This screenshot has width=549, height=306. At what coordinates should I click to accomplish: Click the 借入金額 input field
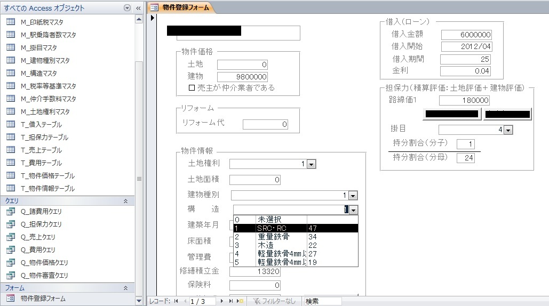tap(466, 34)
